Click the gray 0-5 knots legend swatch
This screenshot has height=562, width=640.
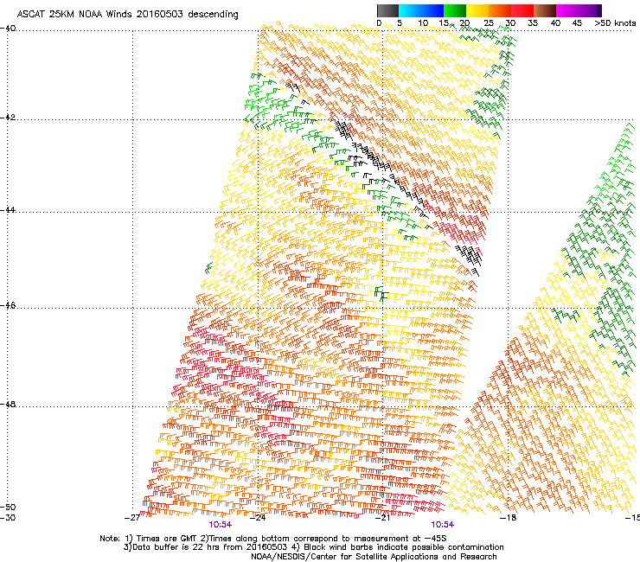[x=387, y=10]
